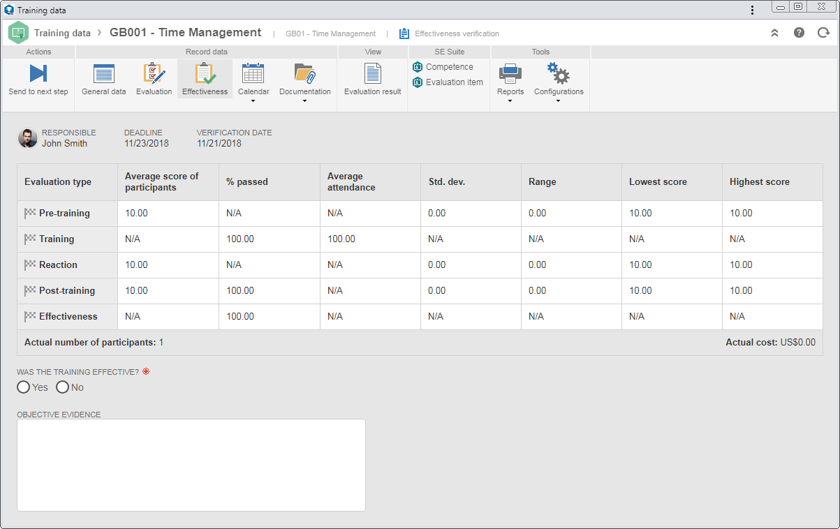The image size is (840, 529).
Task: Click the Training data breadcrumb link
Action: pyautogui.click(x=62, y=33)
